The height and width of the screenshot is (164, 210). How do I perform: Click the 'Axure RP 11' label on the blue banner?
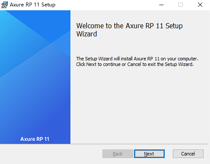click(x=35, y=139)
